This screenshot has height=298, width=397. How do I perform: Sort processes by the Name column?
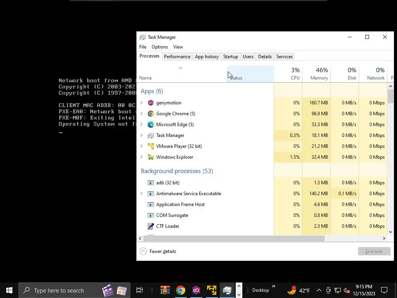(x=182, y=74)
